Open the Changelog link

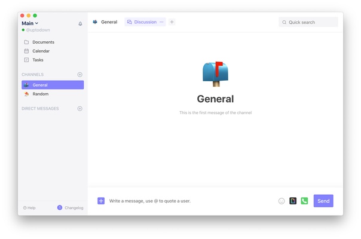74,208
